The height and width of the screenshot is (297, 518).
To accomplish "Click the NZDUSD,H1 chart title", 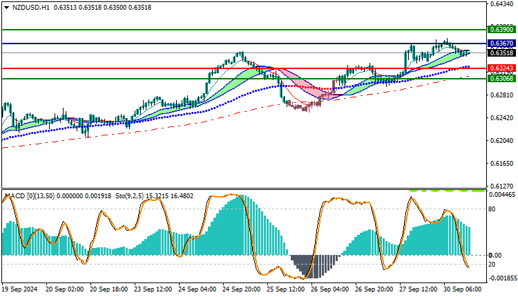I will pos(30,8).
